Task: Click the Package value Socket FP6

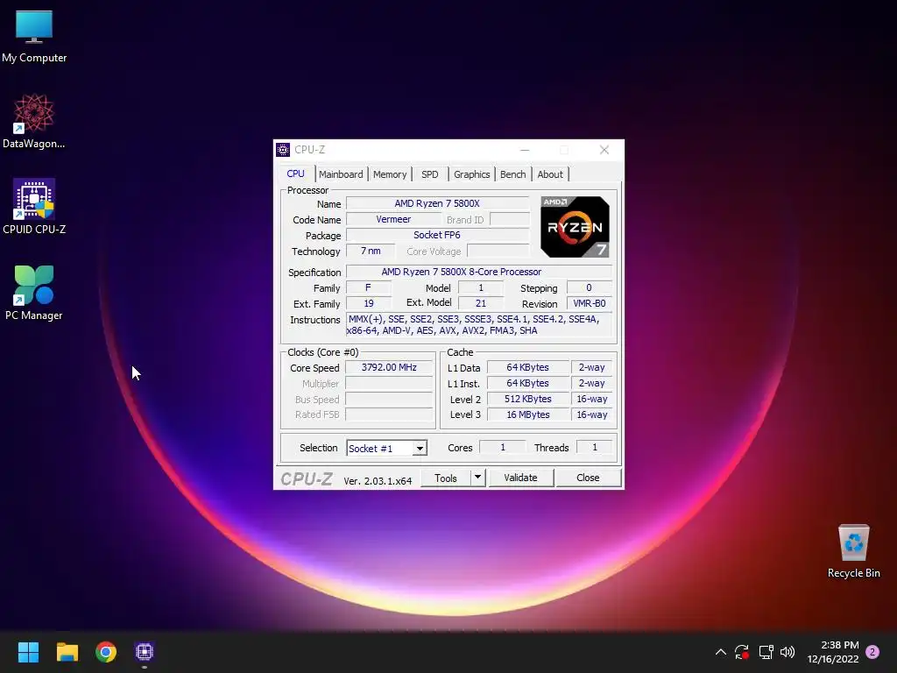Action: pyautogui.click(x=437, y=235)
